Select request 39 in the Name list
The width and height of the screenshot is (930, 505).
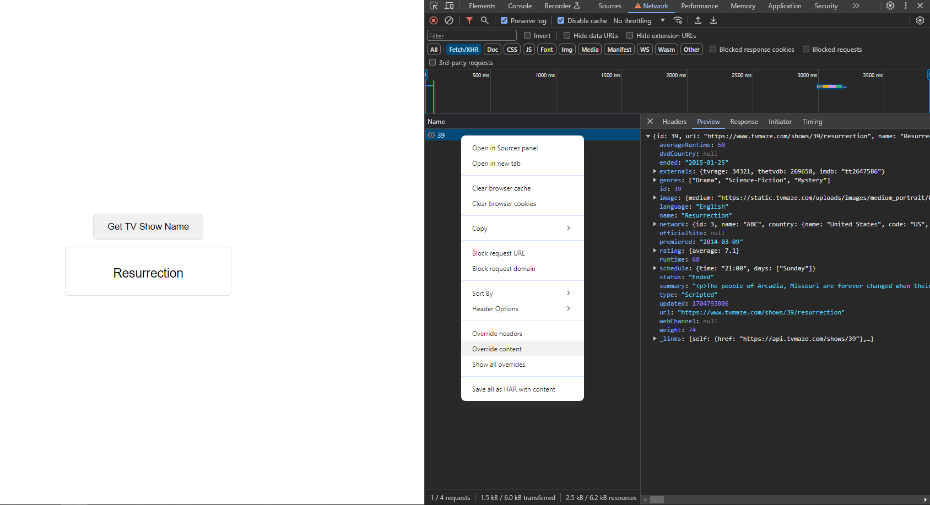coord(532,135)
